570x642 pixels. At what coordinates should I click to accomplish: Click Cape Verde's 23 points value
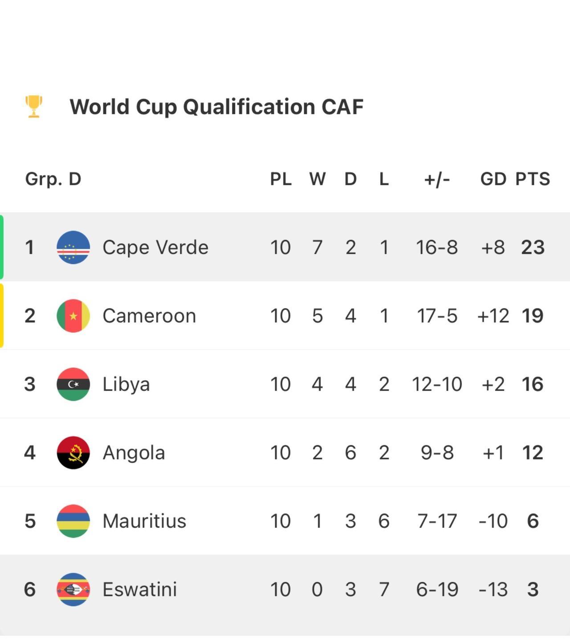point(533,247)
